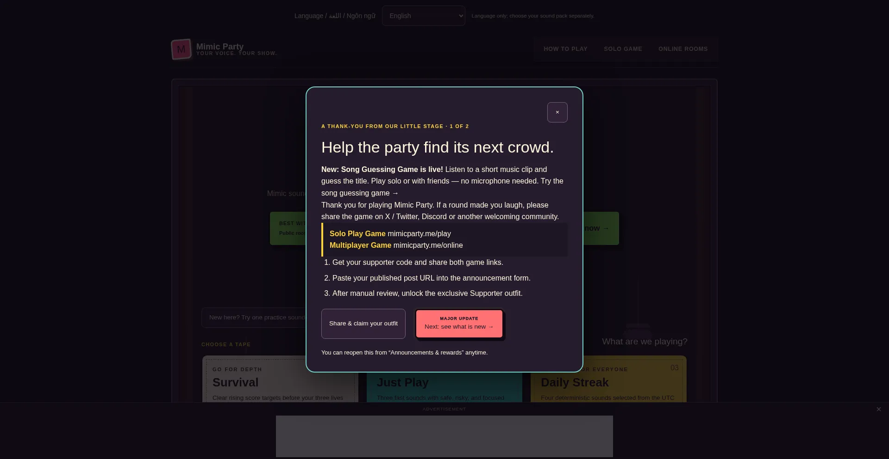Select the Daily Streak tape card
The height and width of the screenshot is (459, 889).
pos(608,379)
